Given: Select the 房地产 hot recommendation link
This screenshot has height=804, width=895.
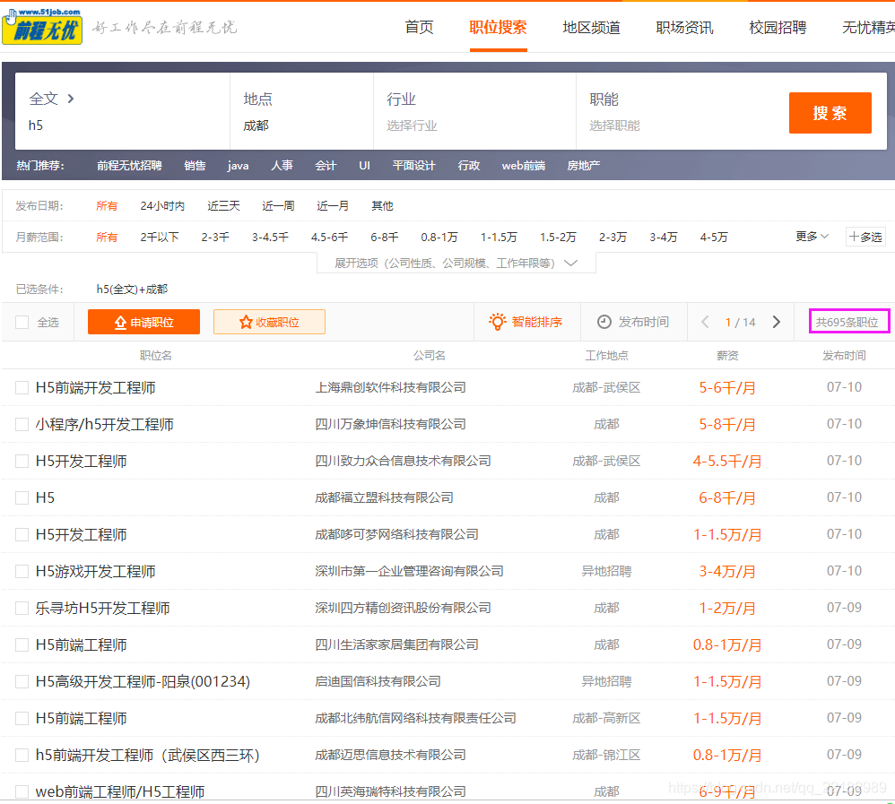Looking at the screenshot, I should [583, 166].
